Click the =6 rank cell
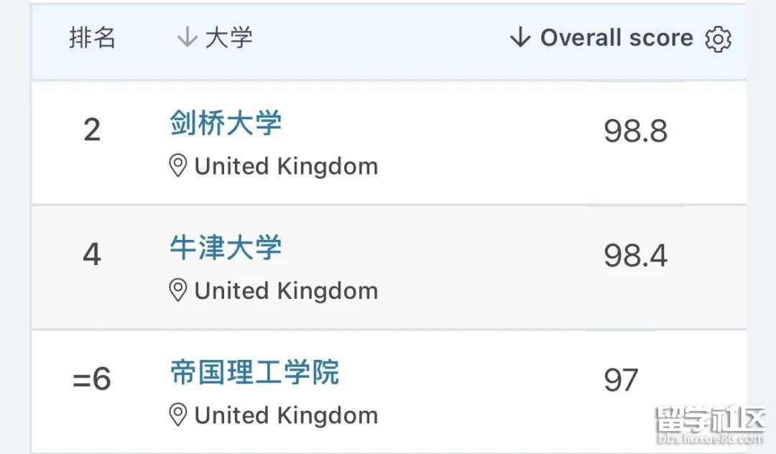 [x=92, y=379]
